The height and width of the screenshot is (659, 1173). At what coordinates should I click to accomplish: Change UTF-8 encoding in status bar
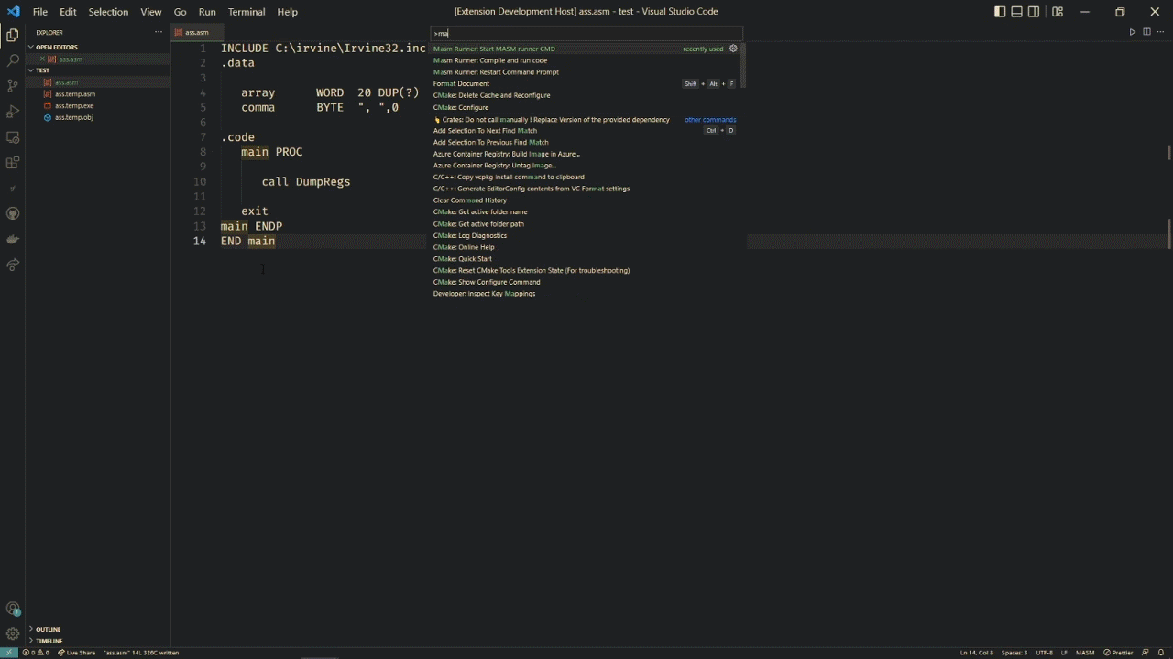1044,653
